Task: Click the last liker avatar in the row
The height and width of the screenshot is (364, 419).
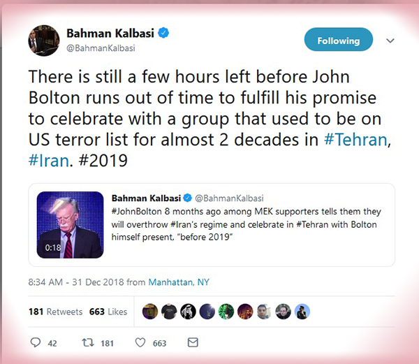Action: click(x=301, y=312)
